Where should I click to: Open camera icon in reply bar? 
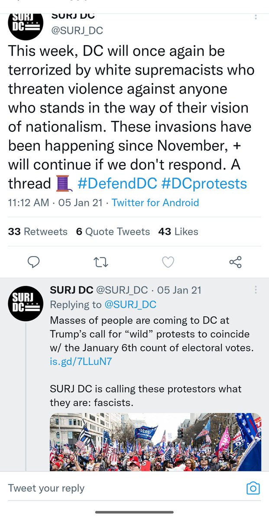point(253,488)
